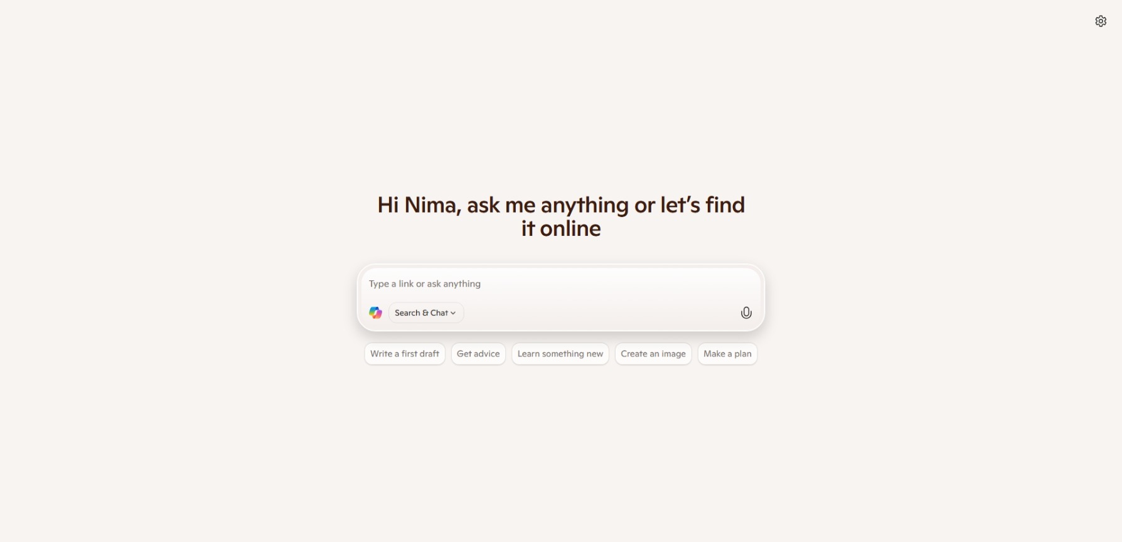Click the Copilot emblem left of Search & Chat
This screenshot has width=1122, height=542.
[x=375, y=312]
